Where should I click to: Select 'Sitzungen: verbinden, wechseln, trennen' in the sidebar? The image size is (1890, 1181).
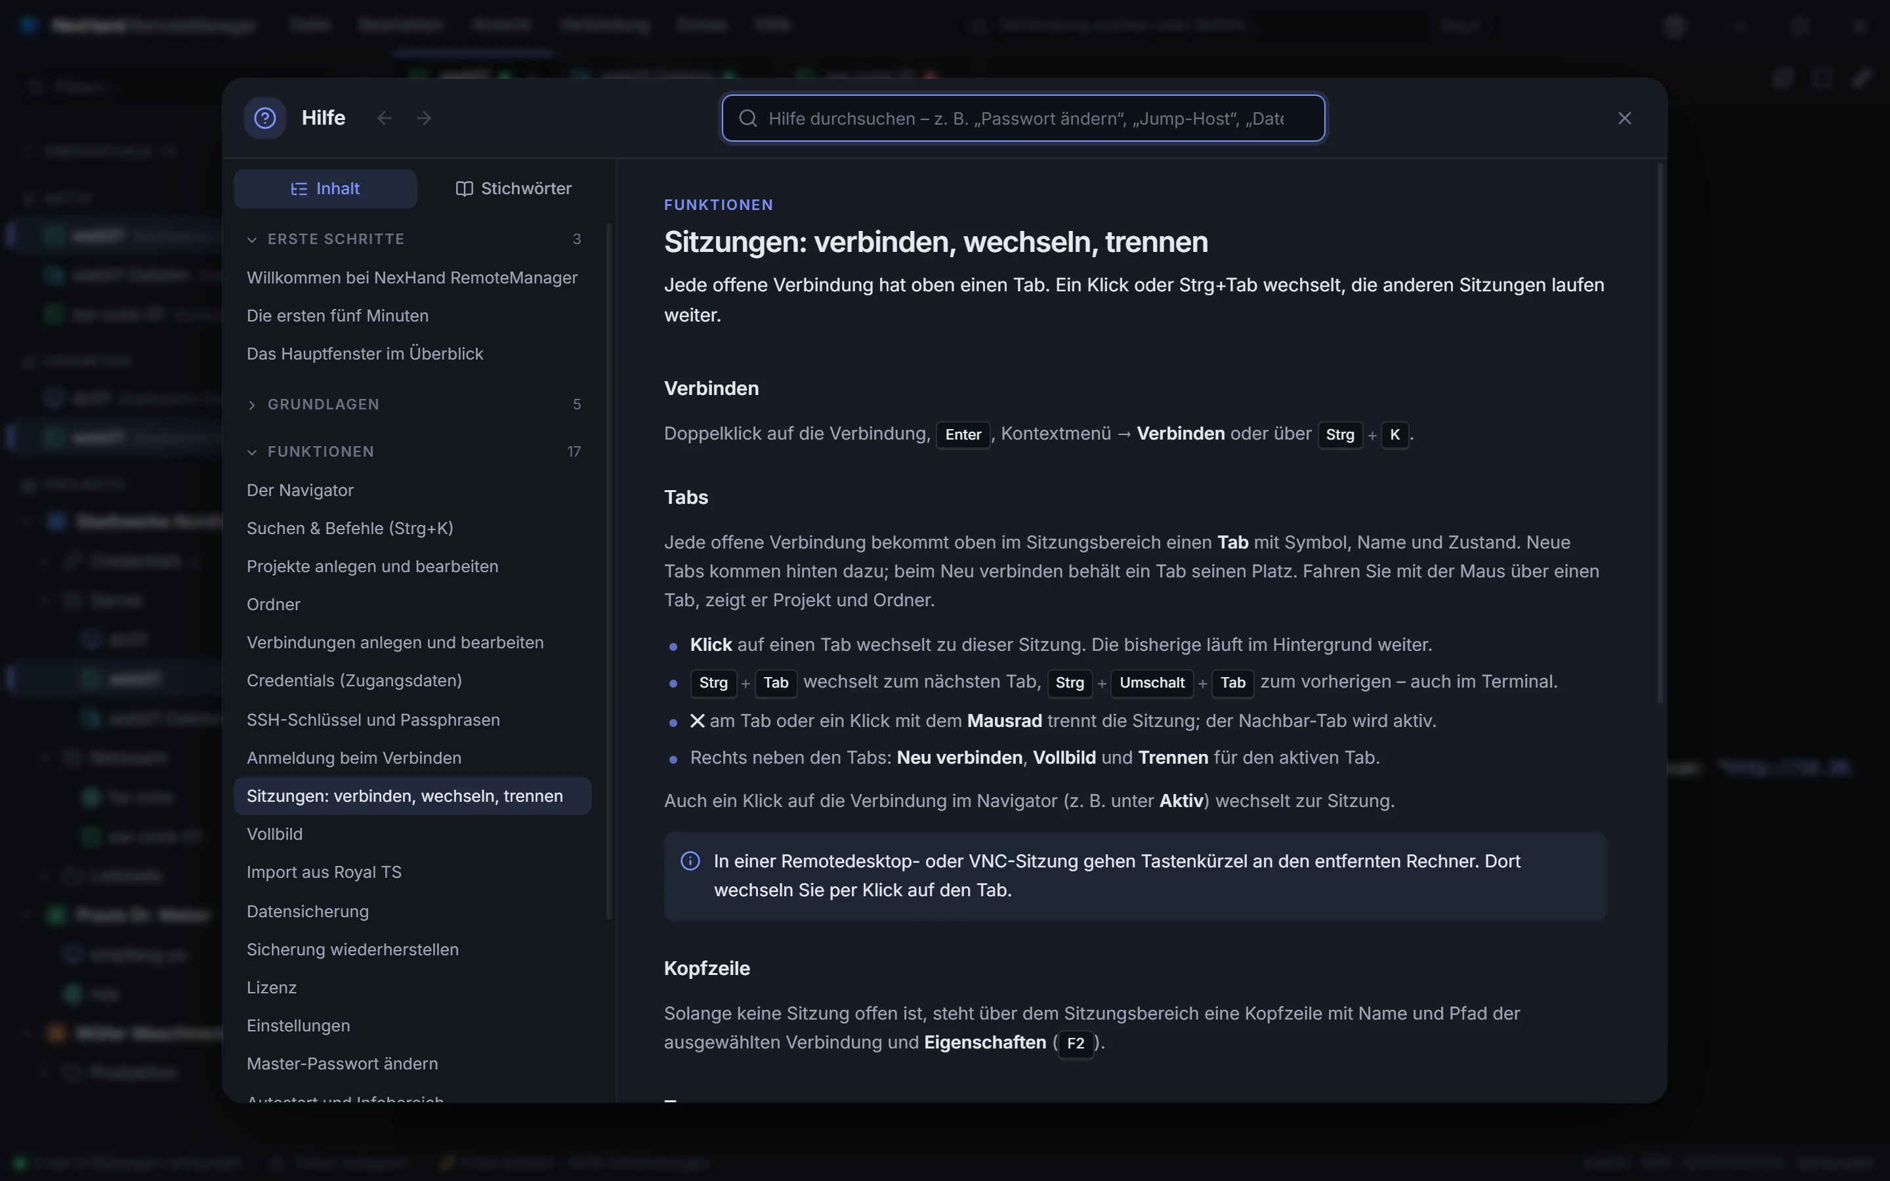[412, 796]
